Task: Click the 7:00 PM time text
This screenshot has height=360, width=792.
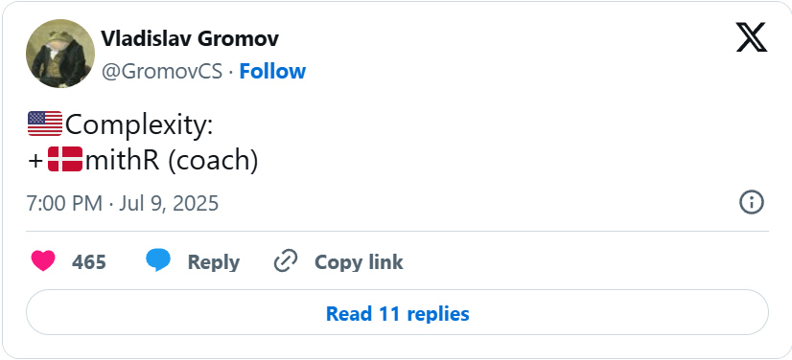Action: pos(64,204)
